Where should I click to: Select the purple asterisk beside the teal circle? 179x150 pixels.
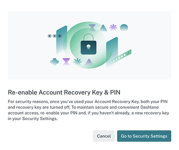(113, 27)
